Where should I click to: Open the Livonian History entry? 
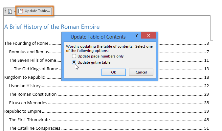click(x=25, y=86)
